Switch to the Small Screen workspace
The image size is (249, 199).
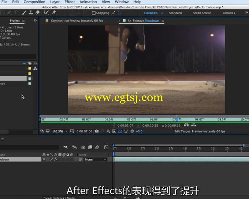click(202, 13)
